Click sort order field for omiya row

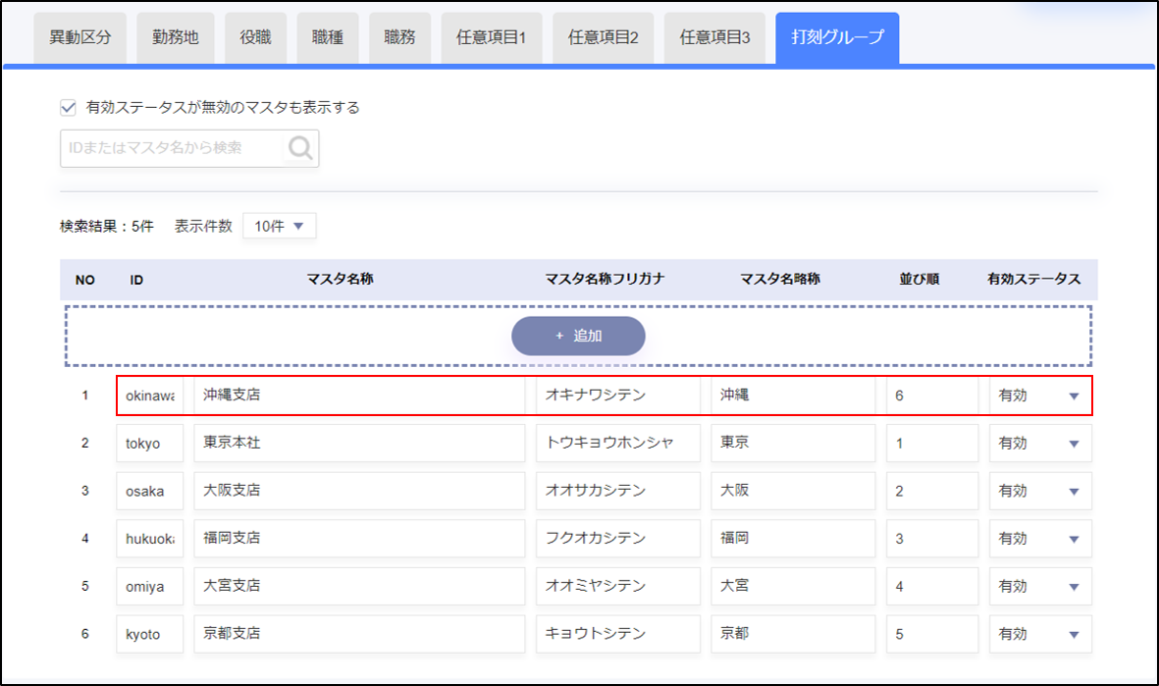click(931, 586)
